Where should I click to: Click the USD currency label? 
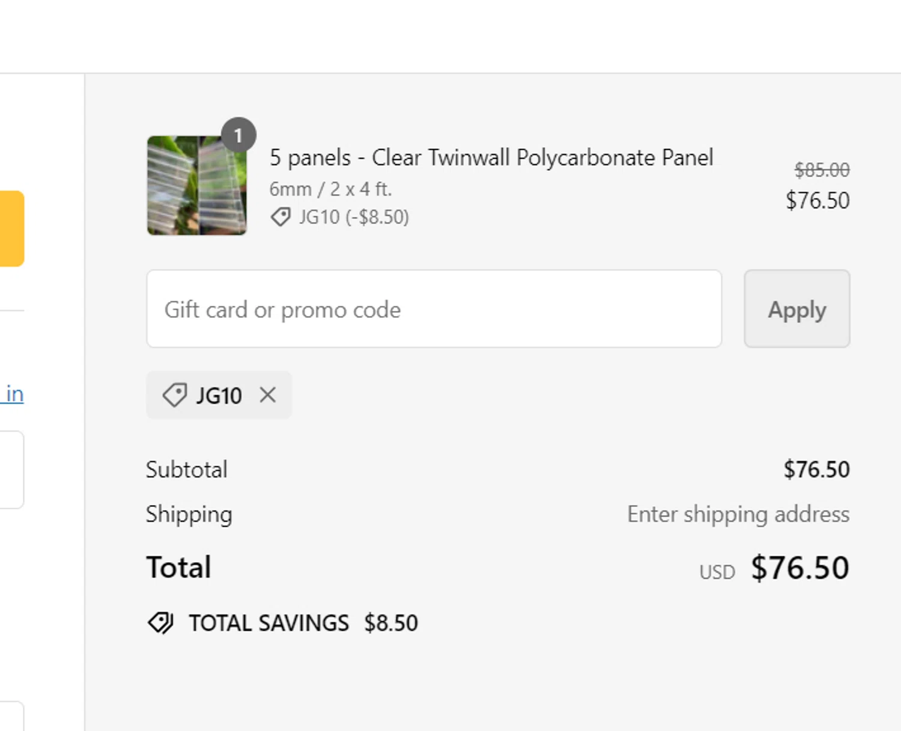coord(717,572)
